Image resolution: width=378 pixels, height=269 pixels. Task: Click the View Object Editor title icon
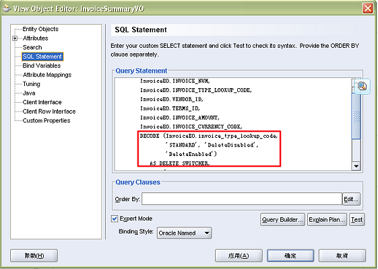7,9
